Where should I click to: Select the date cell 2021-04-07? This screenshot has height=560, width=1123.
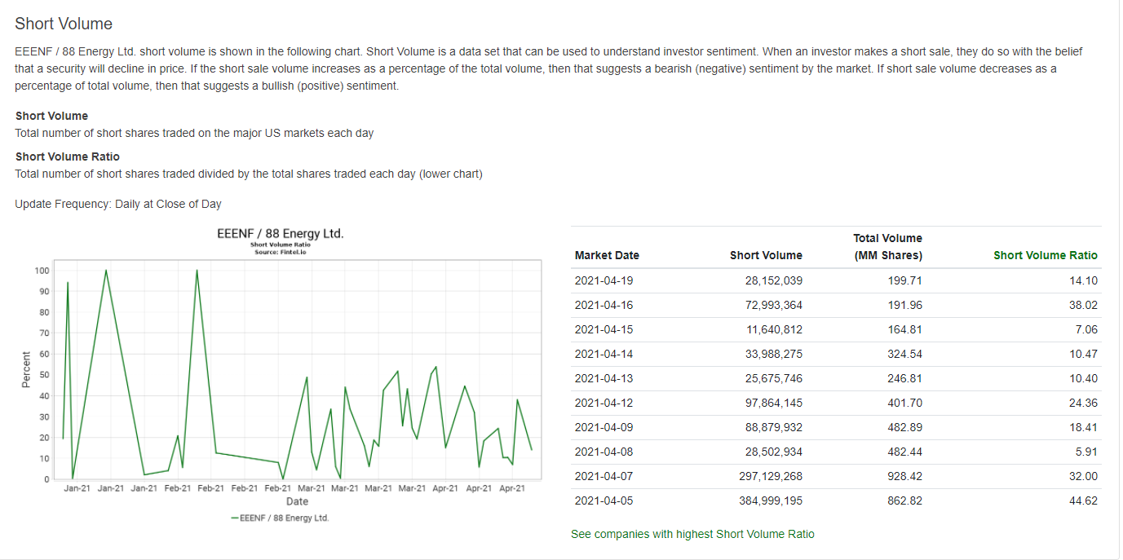(x=604, y=476)
